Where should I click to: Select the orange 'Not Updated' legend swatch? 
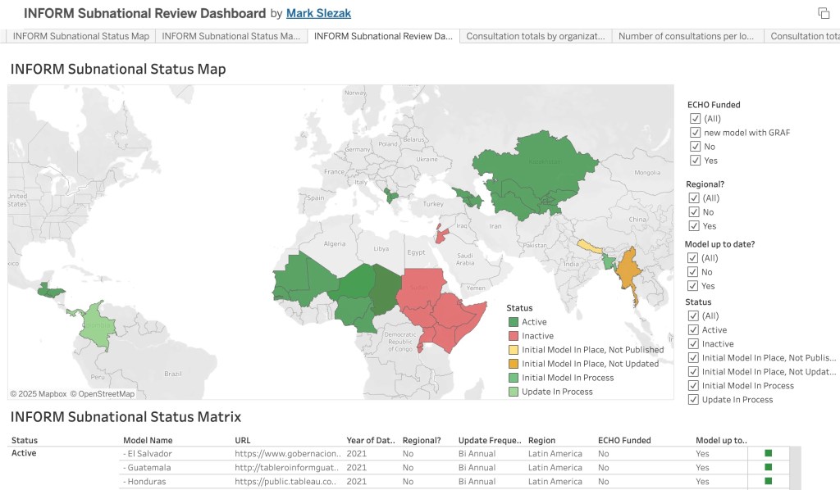point(514,364)
